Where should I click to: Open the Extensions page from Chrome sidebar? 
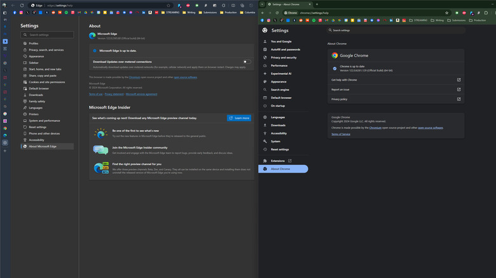[278, 161]
